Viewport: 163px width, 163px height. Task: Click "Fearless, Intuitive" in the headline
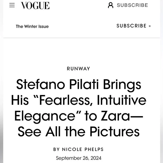93,100
